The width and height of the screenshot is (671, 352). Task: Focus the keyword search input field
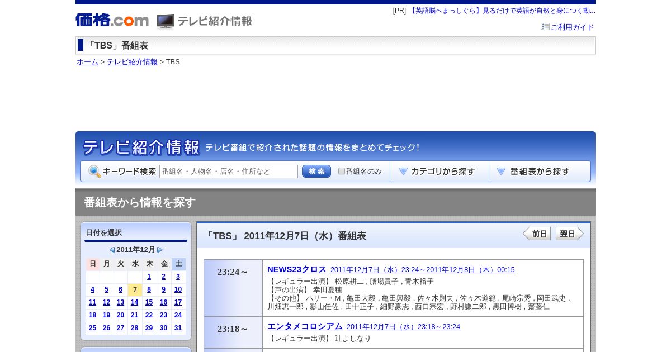(x=229, y=172)
